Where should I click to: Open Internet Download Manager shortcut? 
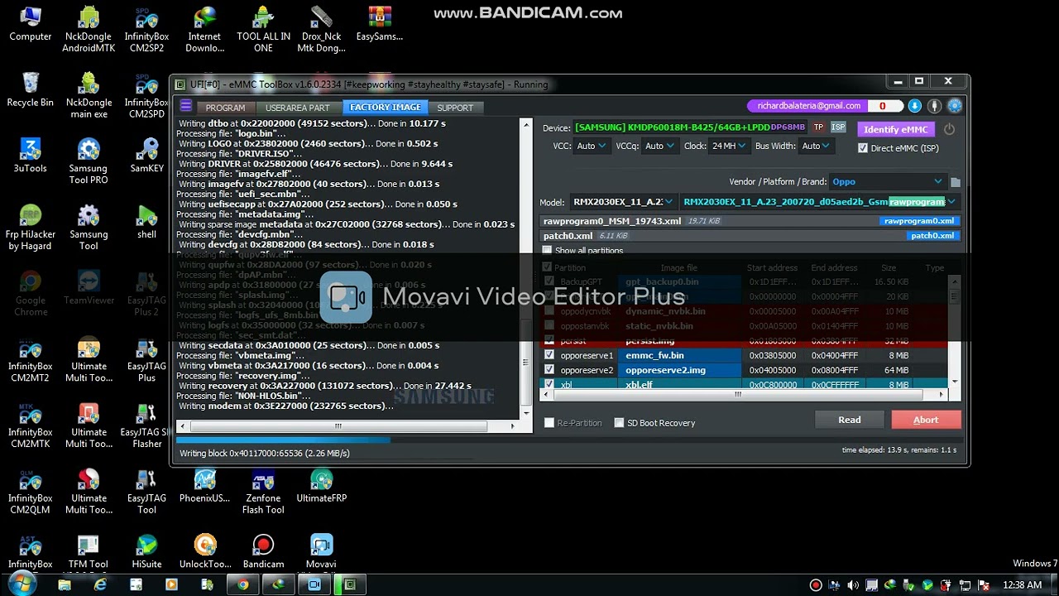point(204,29)
